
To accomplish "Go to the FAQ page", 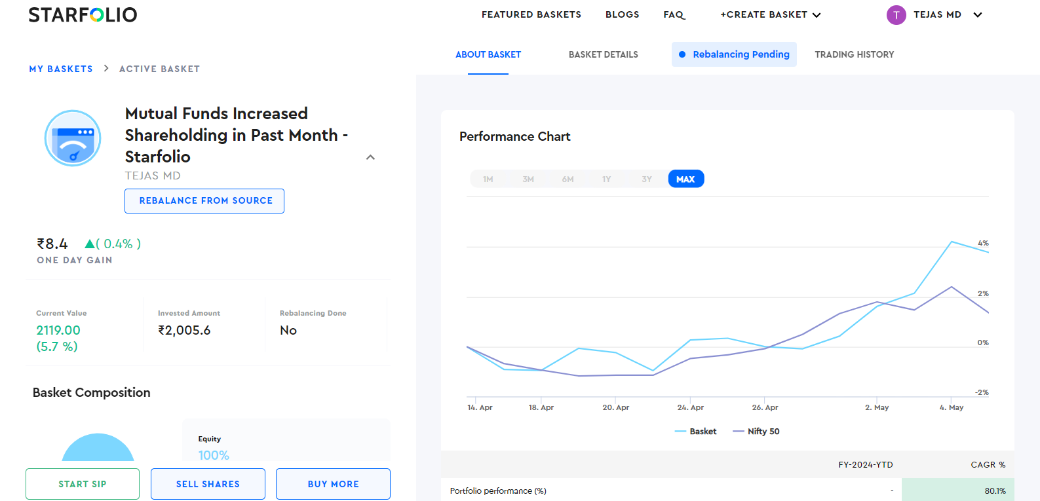I will 674,14.
